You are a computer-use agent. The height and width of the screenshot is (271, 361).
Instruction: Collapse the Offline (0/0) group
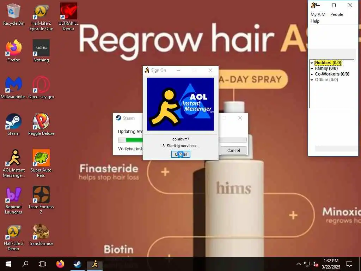(x=312, y=80)
